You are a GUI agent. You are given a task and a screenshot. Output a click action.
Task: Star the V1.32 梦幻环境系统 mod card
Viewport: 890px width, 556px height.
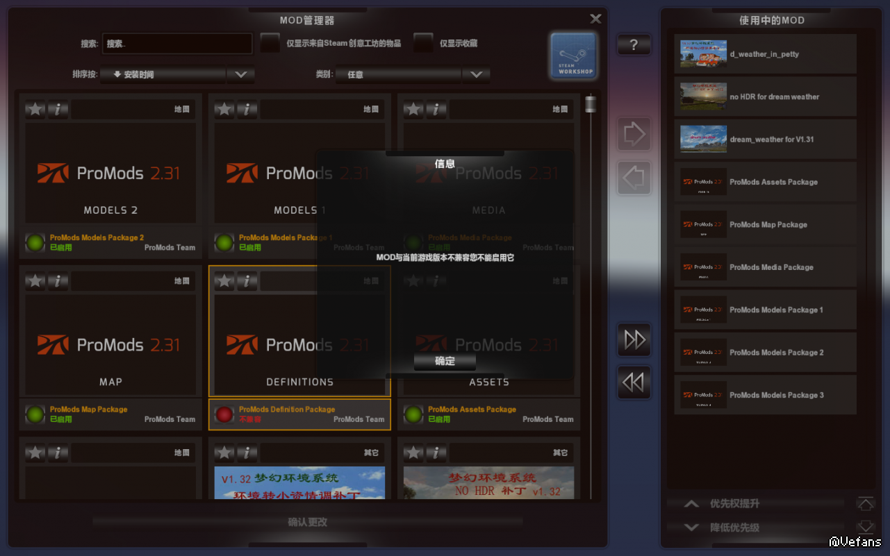(224, 453)
